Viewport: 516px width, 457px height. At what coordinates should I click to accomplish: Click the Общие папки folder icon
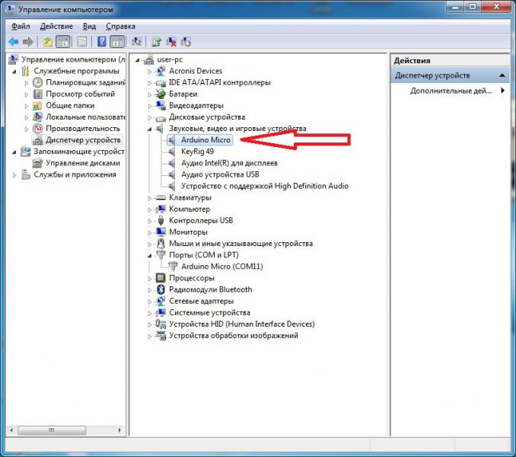[37, 106]
